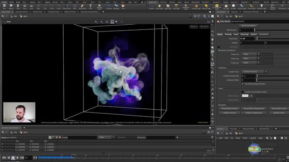Viewport: 289px width, 162px height.
Task: Open the No cam viewport menu
Action: click(204, 27)
